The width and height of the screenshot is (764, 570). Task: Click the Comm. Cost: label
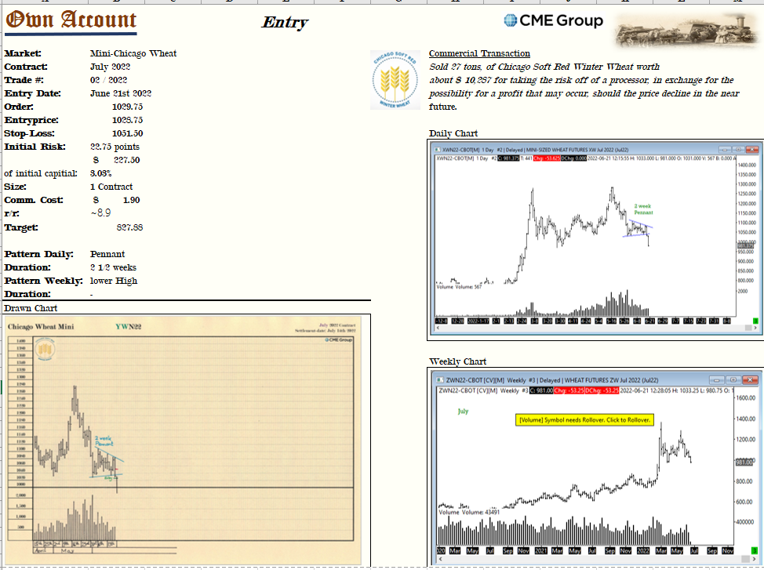click(x=34, y=200)
